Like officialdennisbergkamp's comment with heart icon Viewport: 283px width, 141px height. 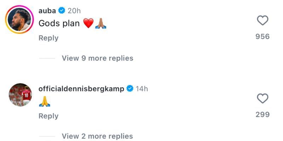point(262,99)
